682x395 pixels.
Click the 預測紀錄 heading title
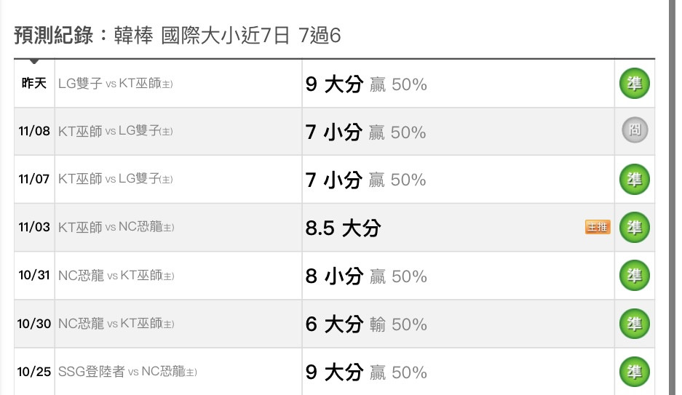pyautogui.click(x=54, y=35)
